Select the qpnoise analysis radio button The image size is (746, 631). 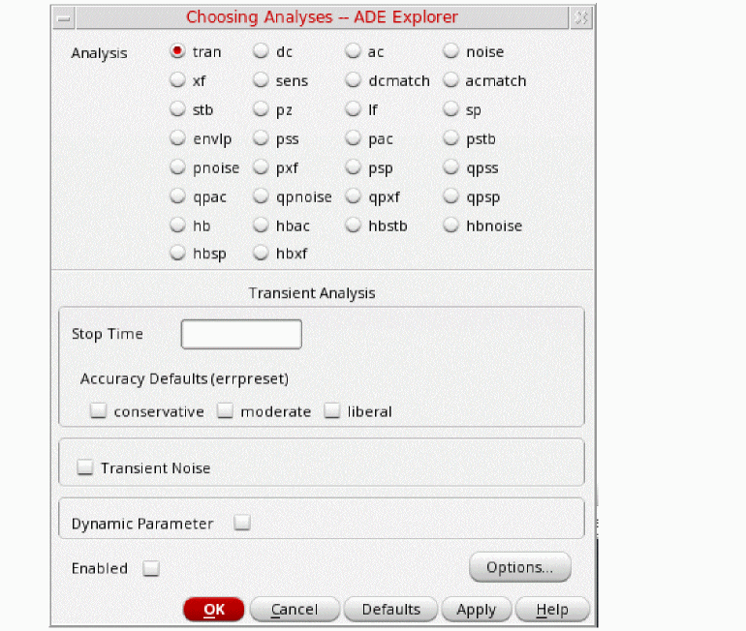click(261, 195)
